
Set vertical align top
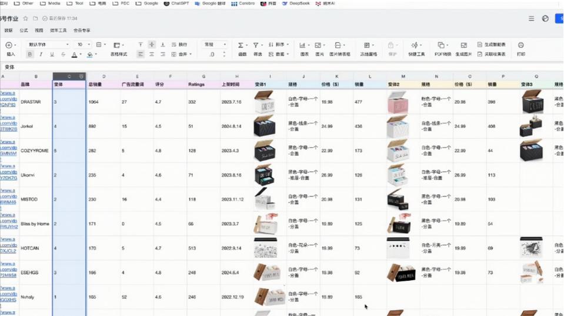[x=141, y=45]
